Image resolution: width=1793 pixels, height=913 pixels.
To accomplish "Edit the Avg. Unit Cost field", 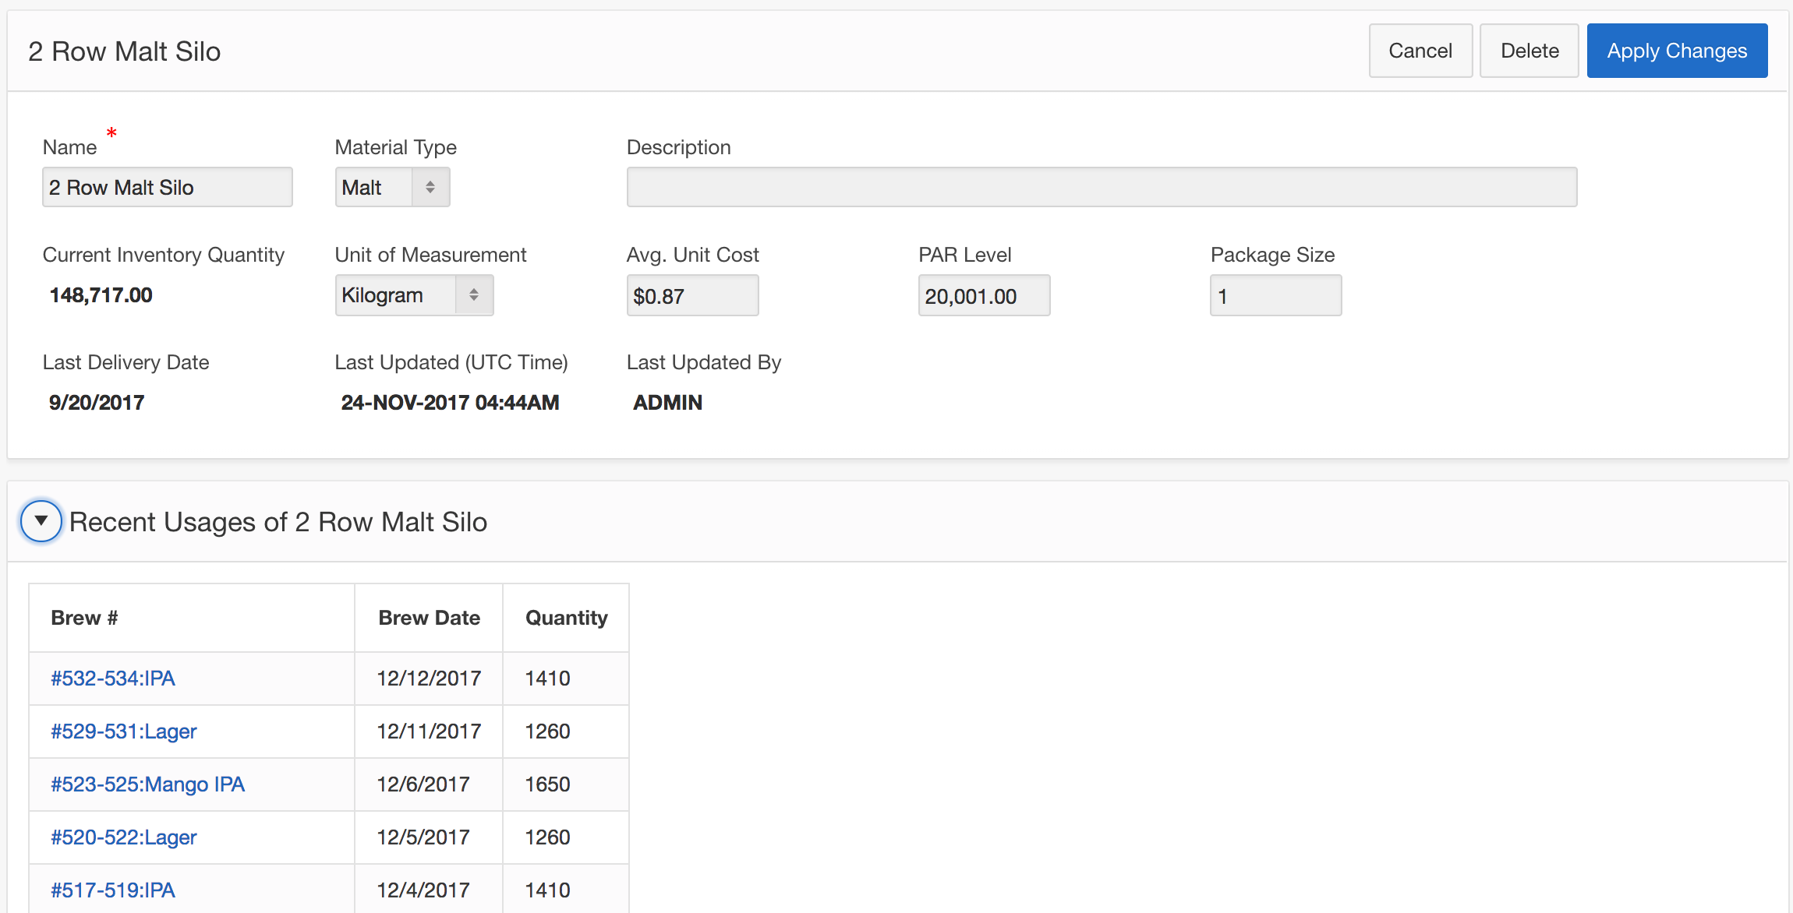I will [691, 296].
